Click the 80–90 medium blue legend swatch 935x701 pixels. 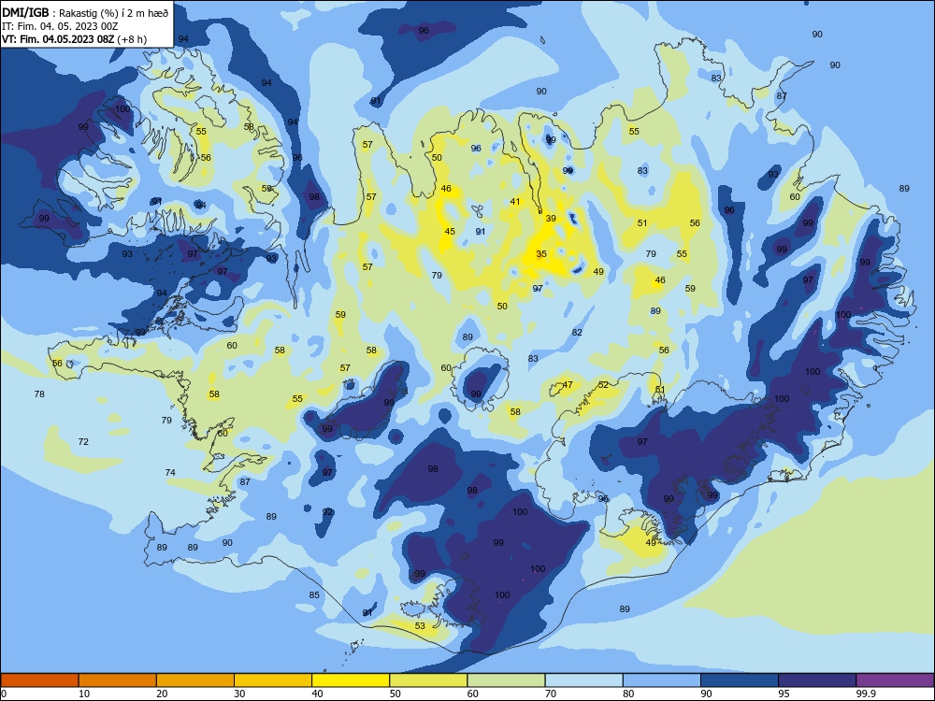click(662, 680)
